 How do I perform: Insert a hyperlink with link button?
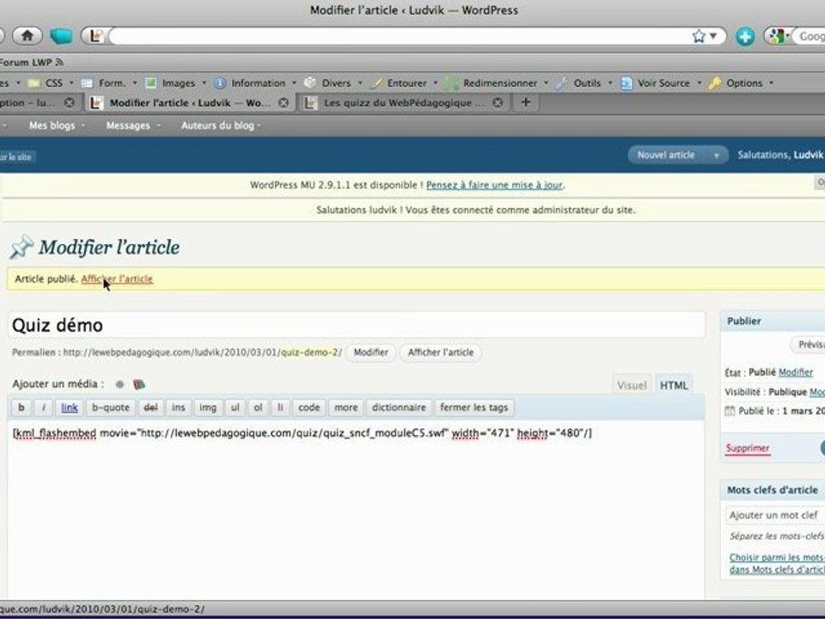click(69, 408)
